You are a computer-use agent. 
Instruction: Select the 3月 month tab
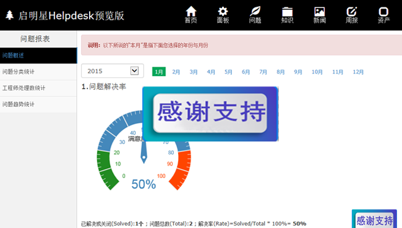(194, 72)
